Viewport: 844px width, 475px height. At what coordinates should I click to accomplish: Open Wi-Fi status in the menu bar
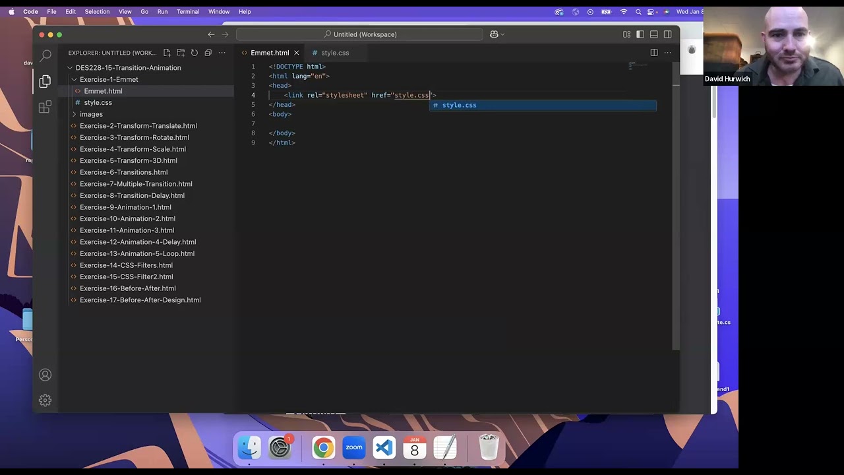tap(623, 12)
